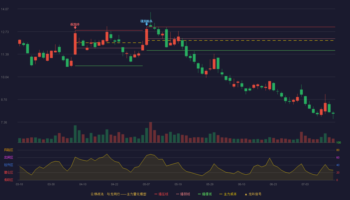Click the 假龙吟 signal label
This screenshot has height=200, width=350.
[x=75, y=24]
